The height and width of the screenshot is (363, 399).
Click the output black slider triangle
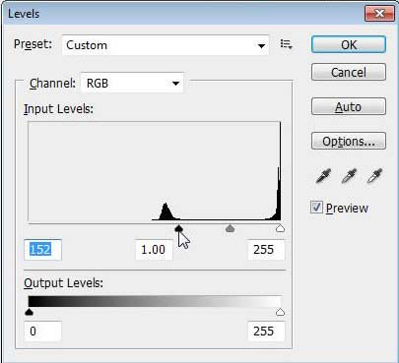(x=30, y=312)
